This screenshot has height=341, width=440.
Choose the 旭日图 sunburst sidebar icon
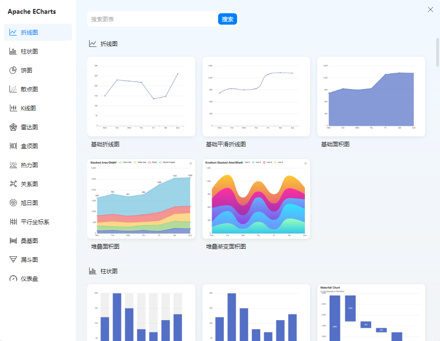(13, 203)
